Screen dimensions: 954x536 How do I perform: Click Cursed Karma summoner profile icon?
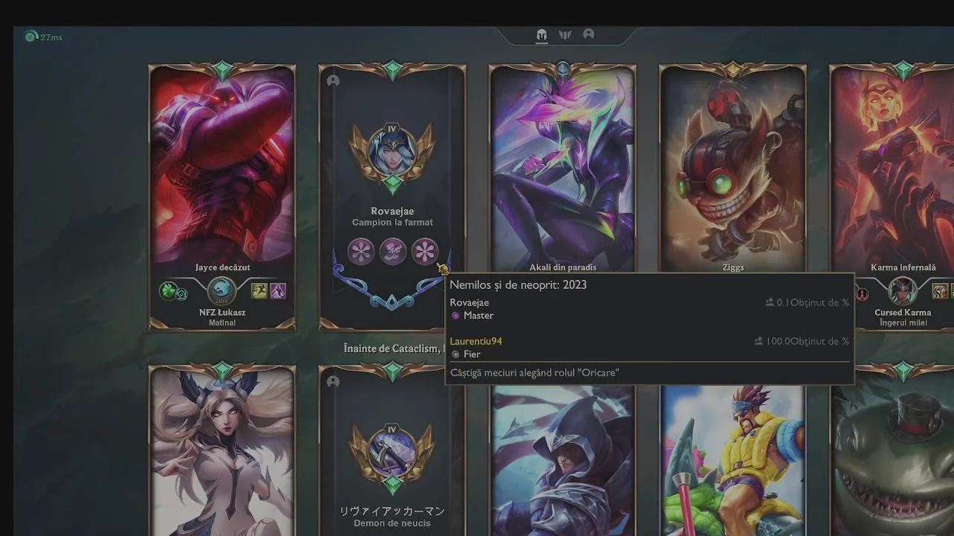903,291
